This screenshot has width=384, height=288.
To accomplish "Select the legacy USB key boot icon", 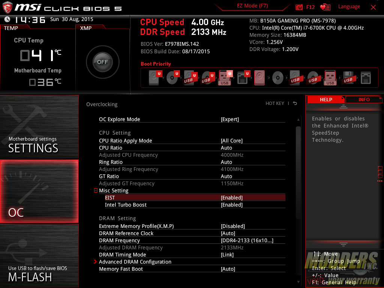I will 330,78.
